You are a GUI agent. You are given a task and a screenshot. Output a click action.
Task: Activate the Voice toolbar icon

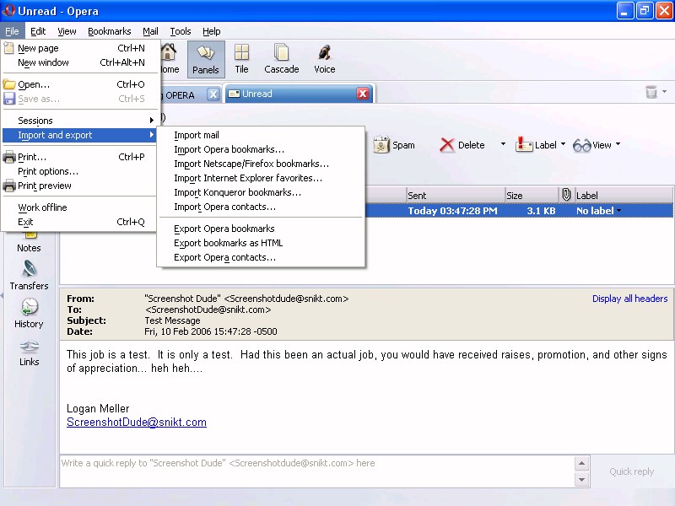324,59
